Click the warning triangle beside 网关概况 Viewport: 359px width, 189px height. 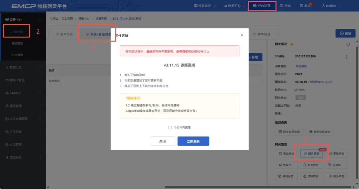tap(292, 44)
